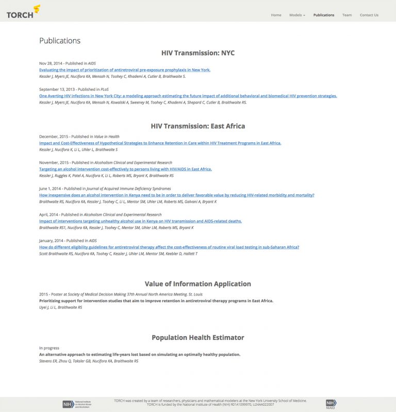Go to the Home page
Screen dimensions: 396x412
click(276, 15)
